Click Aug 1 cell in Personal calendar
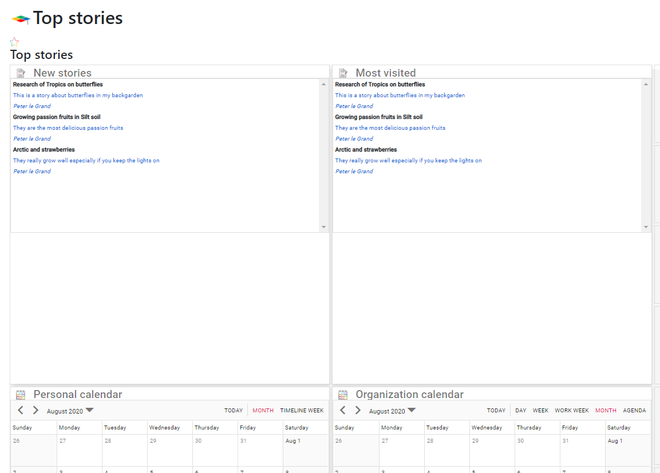The image size is (660, 473). tap(306, 450)
